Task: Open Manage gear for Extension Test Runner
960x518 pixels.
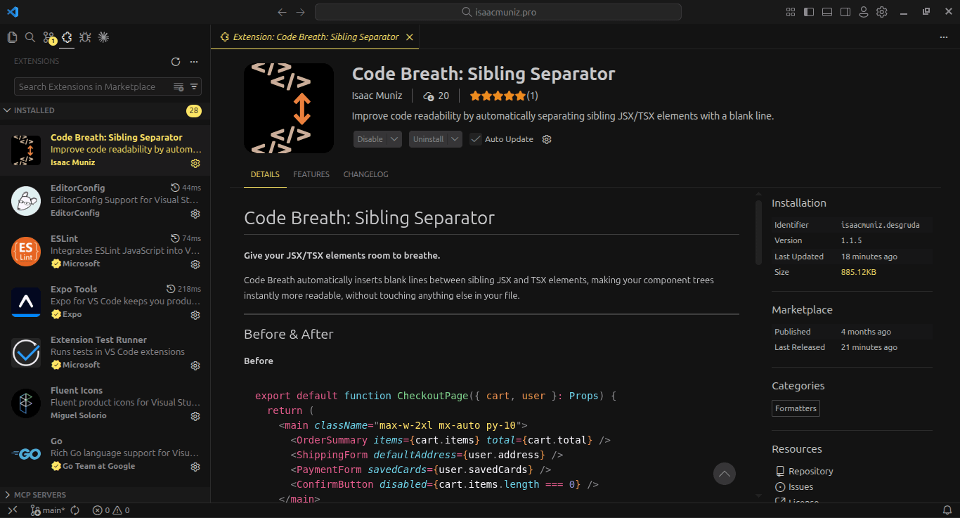Action: 195,365
